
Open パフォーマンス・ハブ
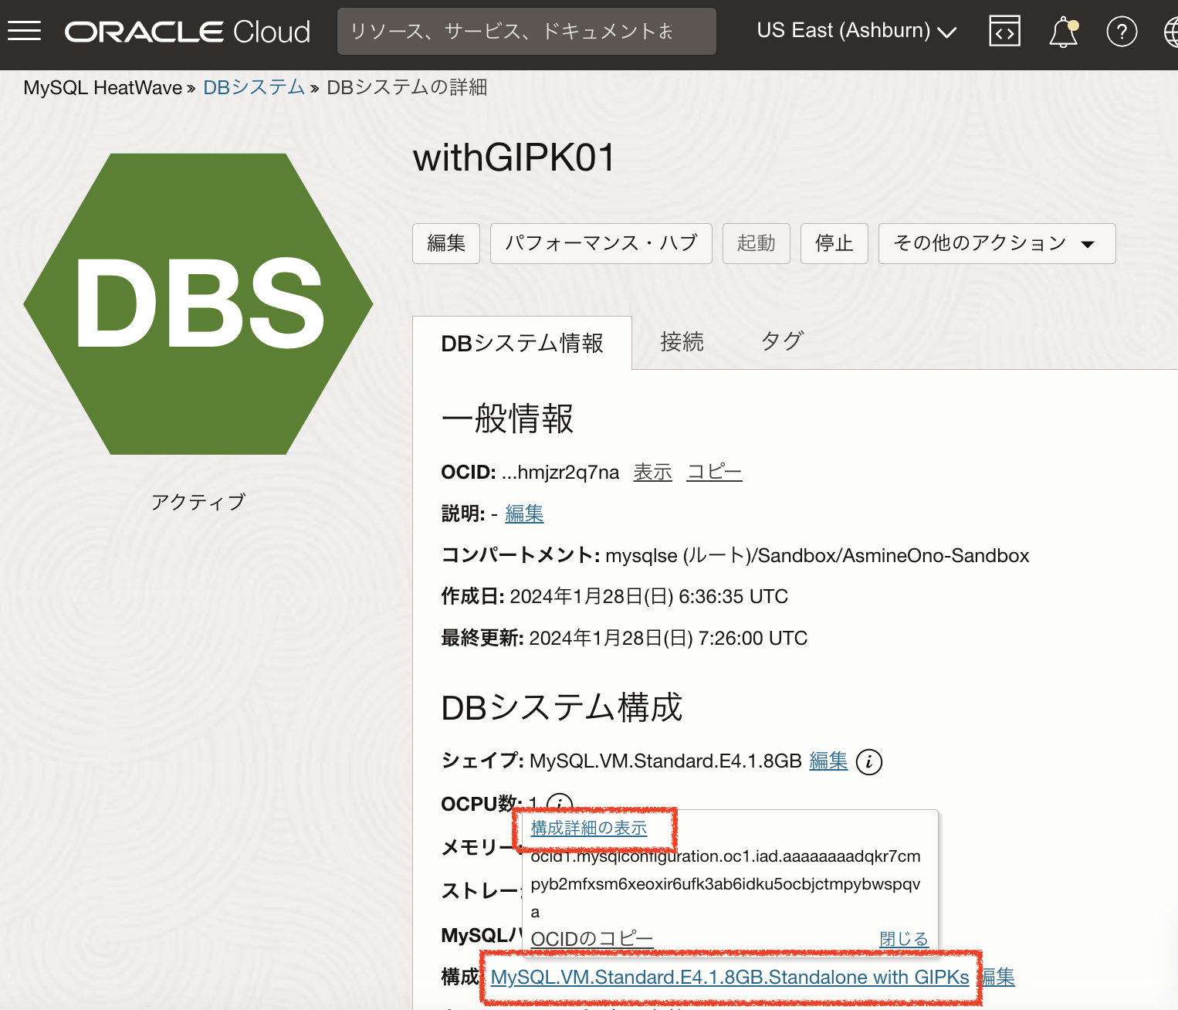(x=601, y=243)
